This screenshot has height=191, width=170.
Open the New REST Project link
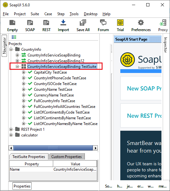pyautogui.click(x=144, y=116)
